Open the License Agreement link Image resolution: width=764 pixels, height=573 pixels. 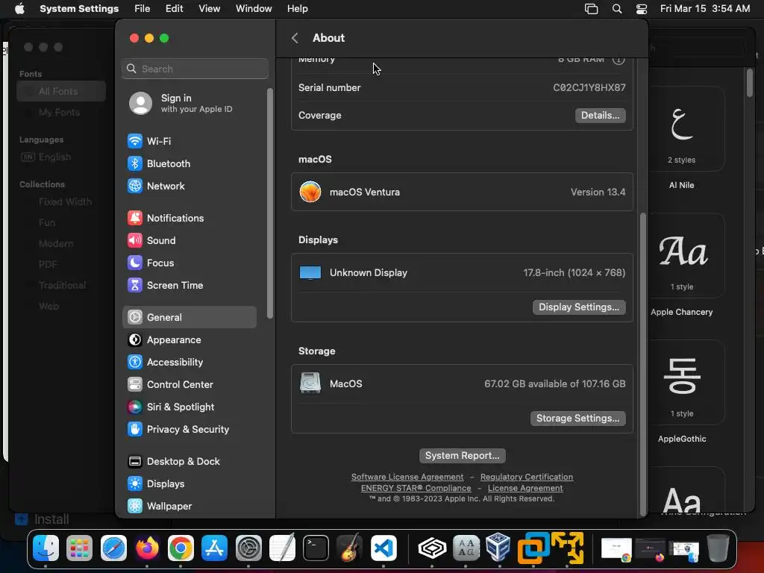coord(525,488)
